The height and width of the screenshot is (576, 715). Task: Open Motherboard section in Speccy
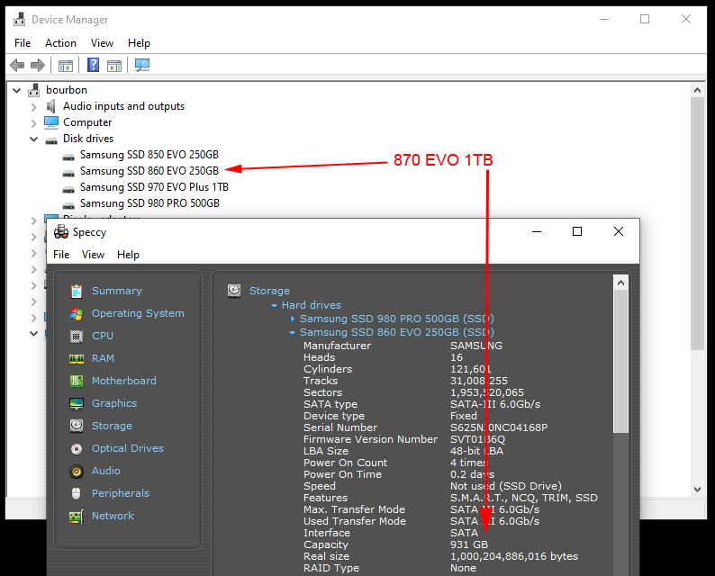pos(124,381)
